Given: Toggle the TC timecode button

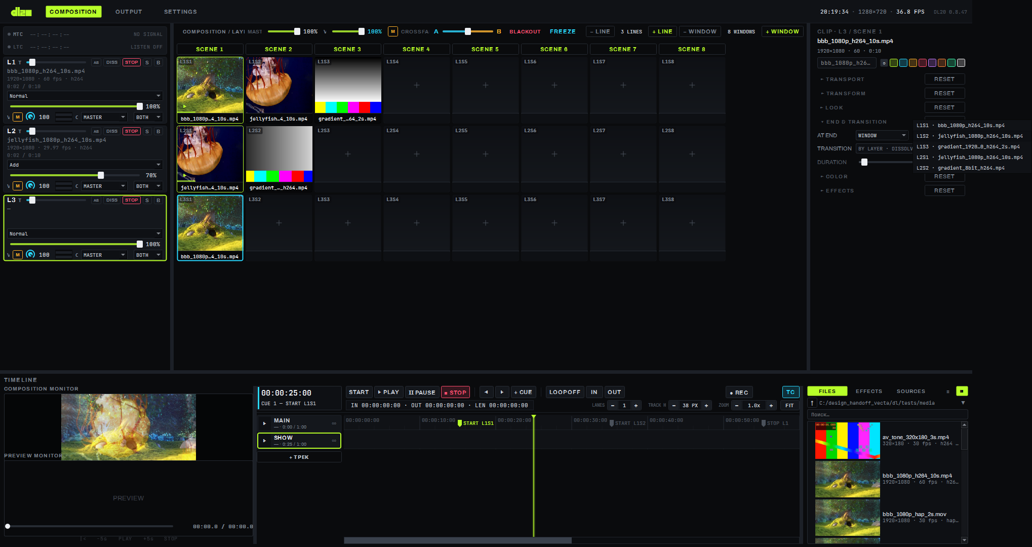Looking at the screenshot, I should pyautogui.click(x=790, y=392).
